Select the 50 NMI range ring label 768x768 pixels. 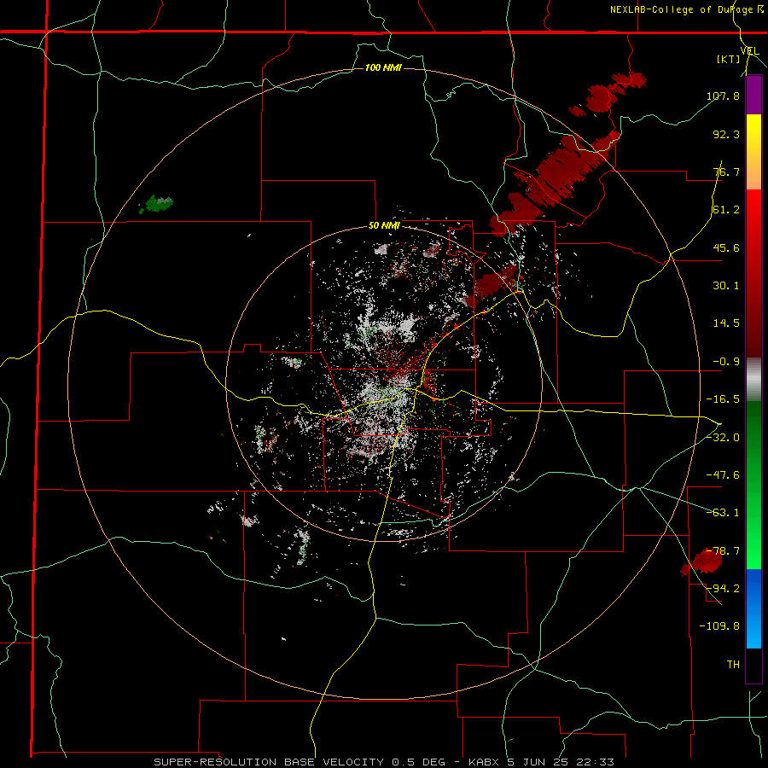tap(384, 226)
